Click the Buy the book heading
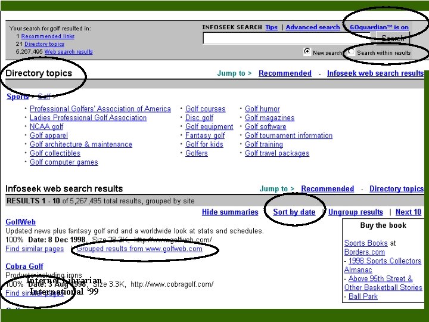 tap(383, 225)
